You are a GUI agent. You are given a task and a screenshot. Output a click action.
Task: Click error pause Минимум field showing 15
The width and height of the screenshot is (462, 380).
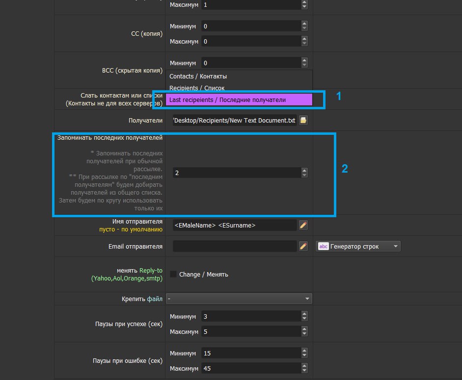coord(251,353)
